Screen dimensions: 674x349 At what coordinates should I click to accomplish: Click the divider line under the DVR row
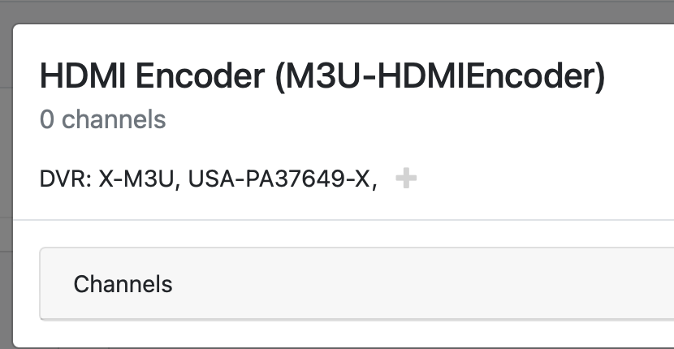(325, 219)
